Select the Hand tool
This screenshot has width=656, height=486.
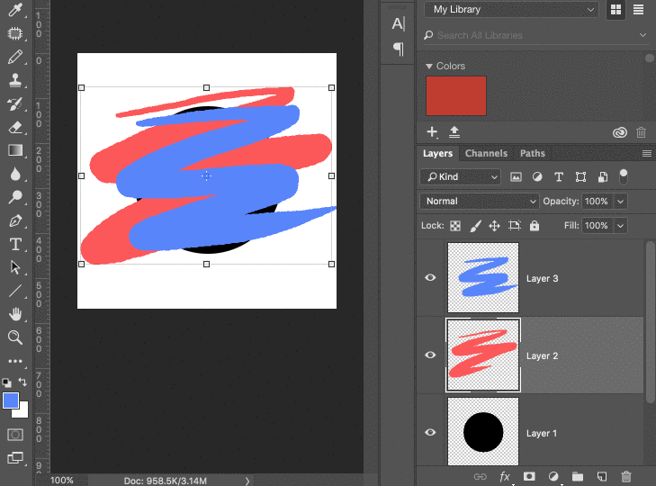(15, 314)
